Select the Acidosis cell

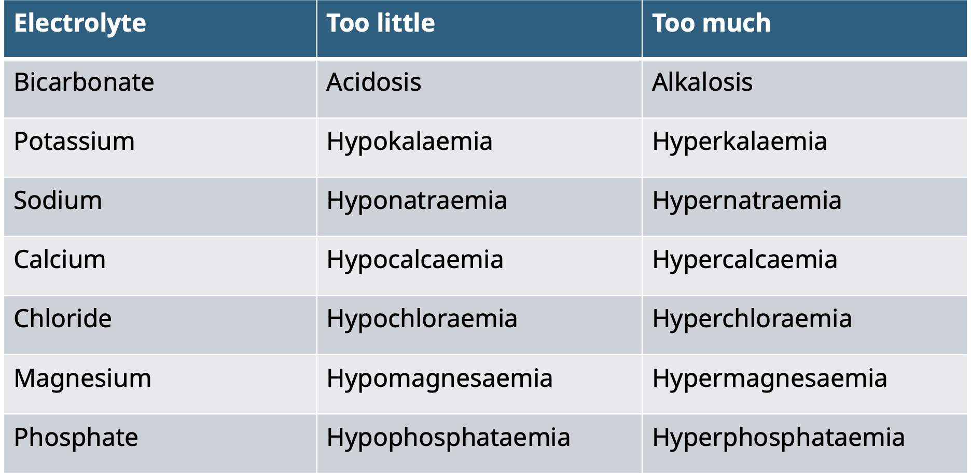[374, 82]
